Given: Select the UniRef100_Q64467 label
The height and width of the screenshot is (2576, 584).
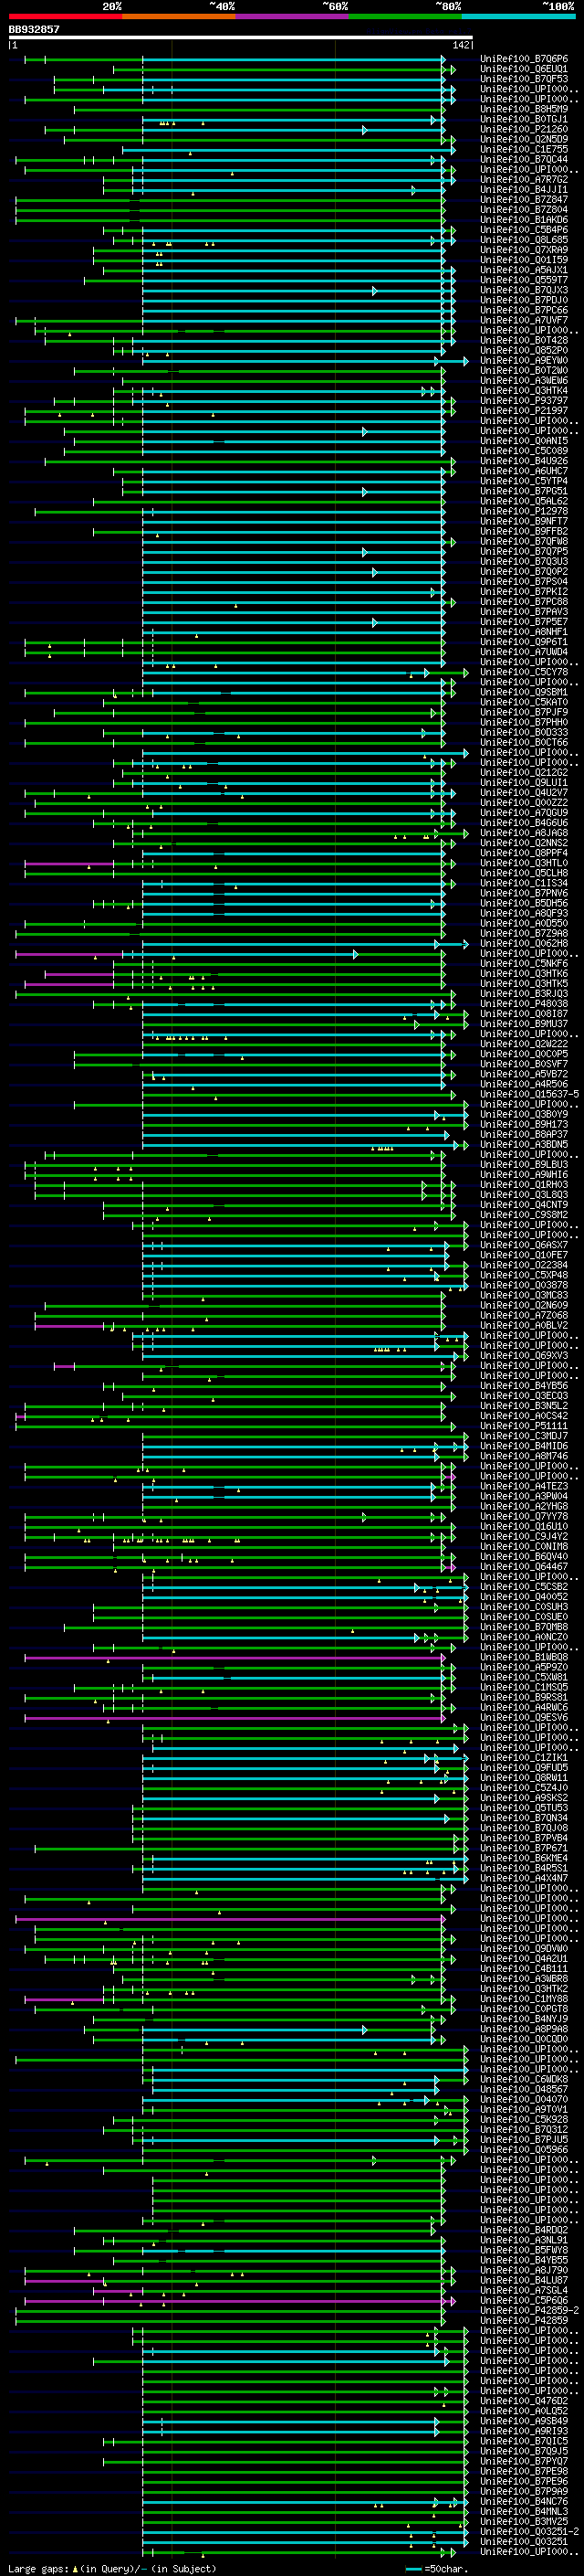Looking at the screenshot, I should (x=524, y=1567).
